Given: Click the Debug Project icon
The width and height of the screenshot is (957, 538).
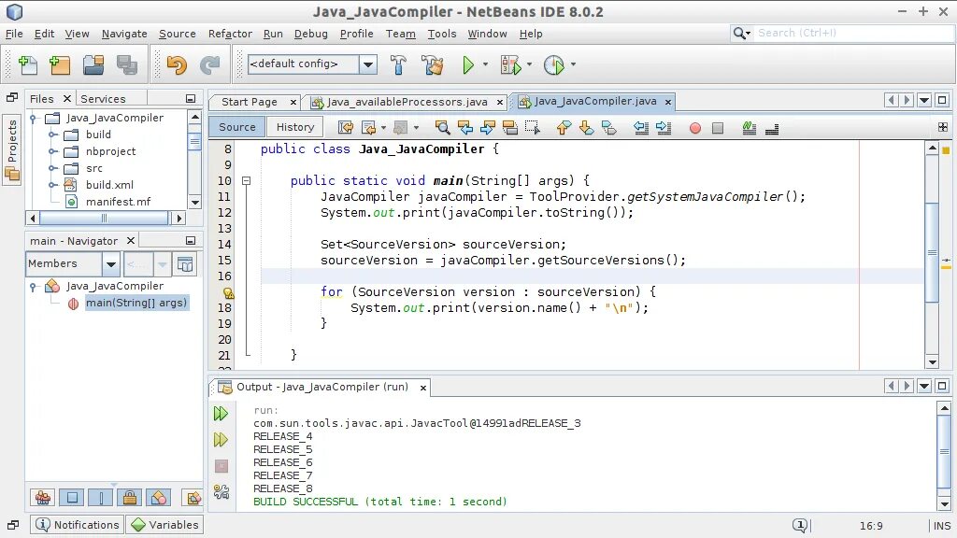Looking at the screenshot, I should [x=510, y=64].
